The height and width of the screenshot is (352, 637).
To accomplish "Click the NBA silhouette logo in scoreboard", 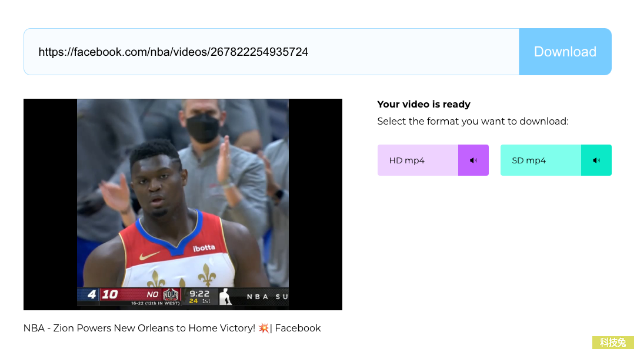I will click(225, 297).
